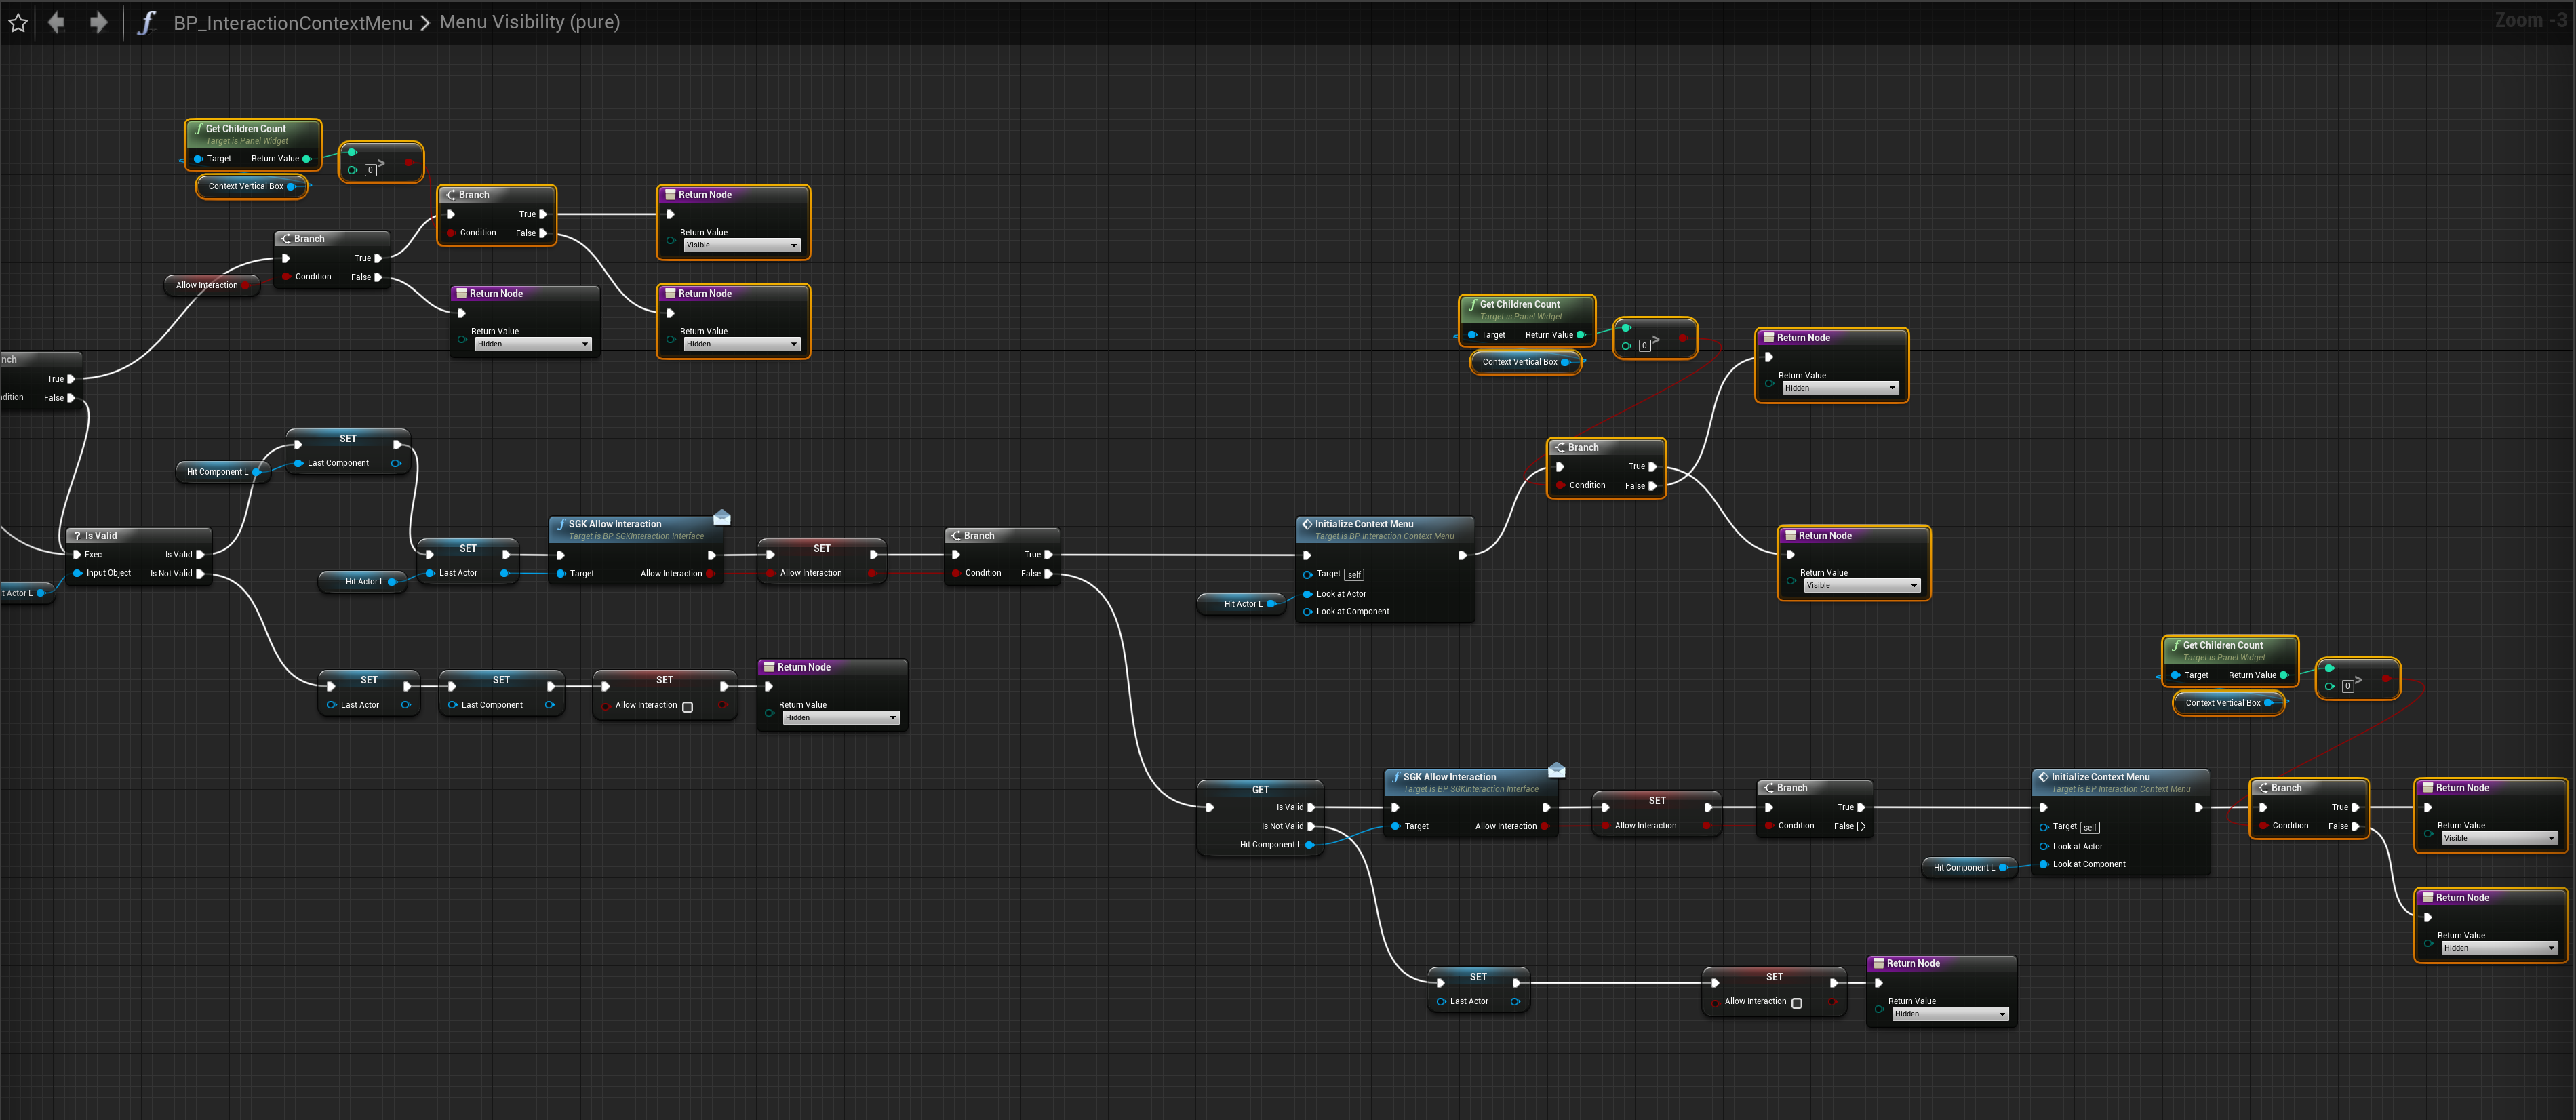Open BP_InteractionContextMenu breadcrumb
This screenshot has width=2576, height=1120.
(292, 22)
